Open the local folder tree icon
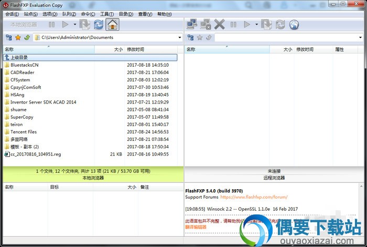Screen dimensions: 367x247 pos(9,37)
